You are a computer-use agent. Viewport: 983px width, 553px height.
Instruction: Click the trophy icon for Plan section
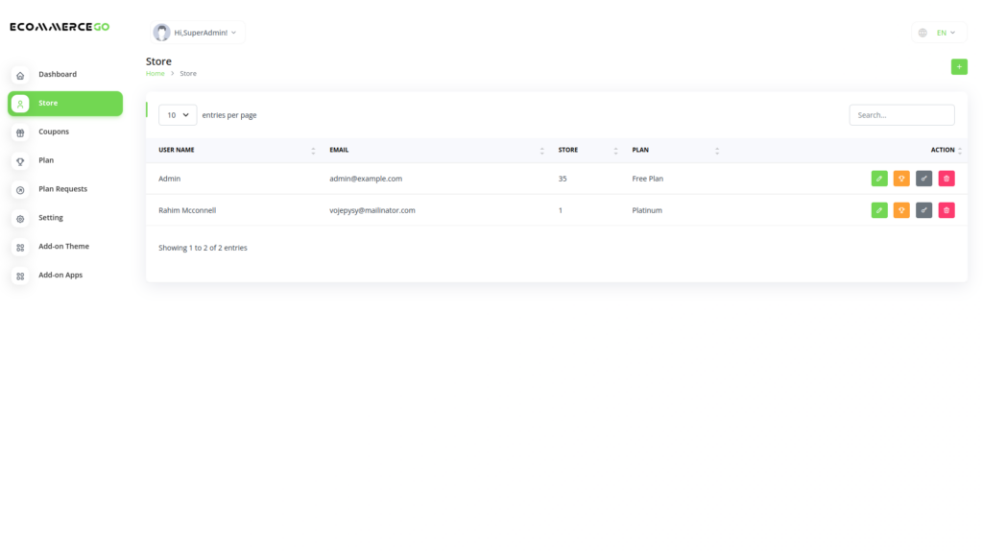(x=20, y=160)
